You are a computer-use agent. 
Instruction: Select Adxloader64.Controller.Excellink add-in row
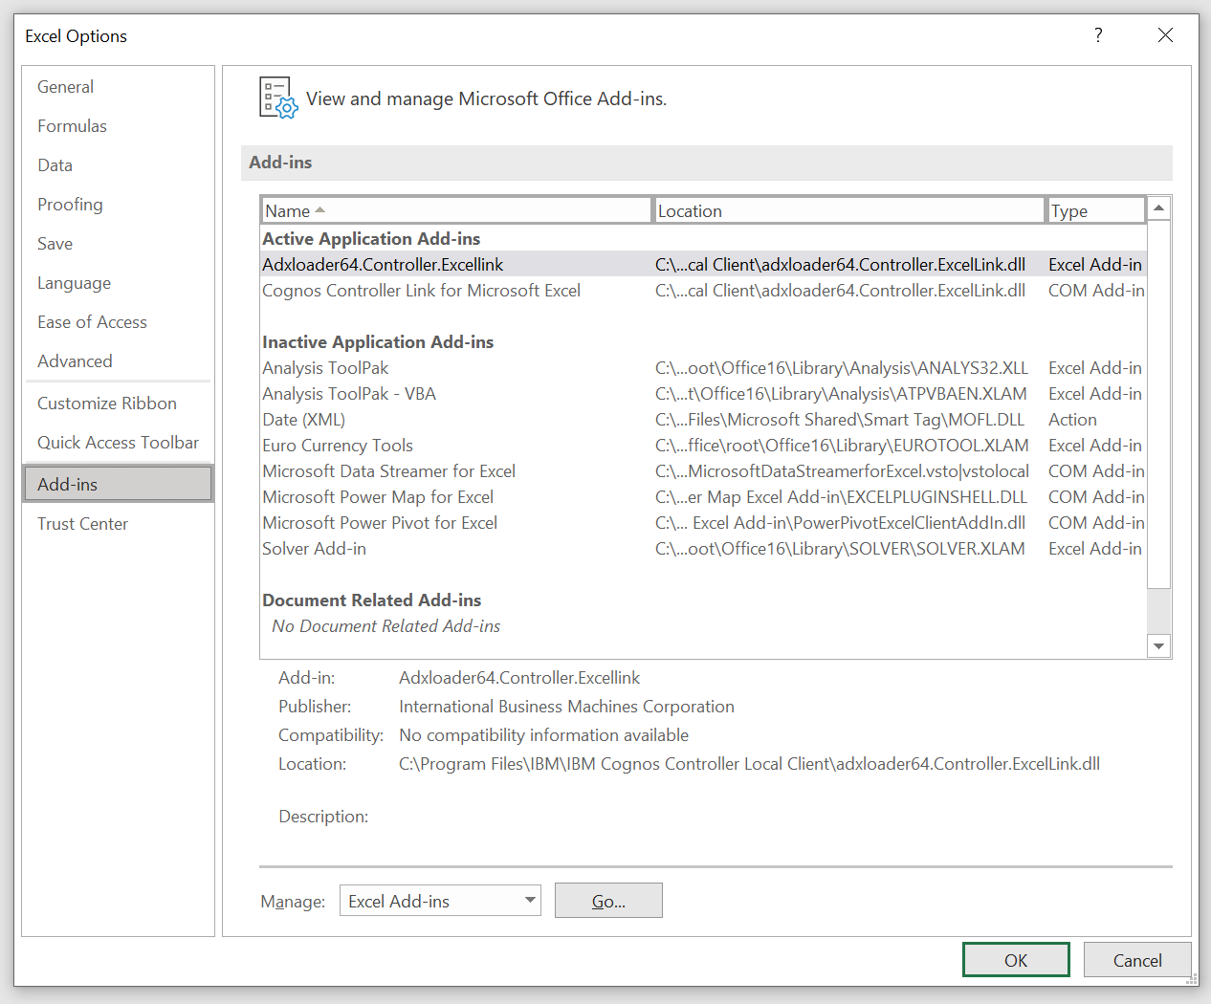coord(703,265)
